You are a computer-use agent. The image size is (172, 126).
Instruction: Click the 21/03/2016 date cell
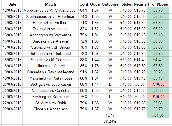[x=12, y=97]
